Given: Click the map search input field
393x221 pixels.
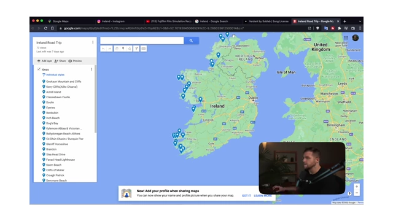Looking at the screenshot, I should (142, 41).
